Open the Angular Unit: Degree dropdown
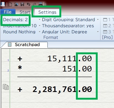This screenshot has width=114, height=108. [98, 32]
